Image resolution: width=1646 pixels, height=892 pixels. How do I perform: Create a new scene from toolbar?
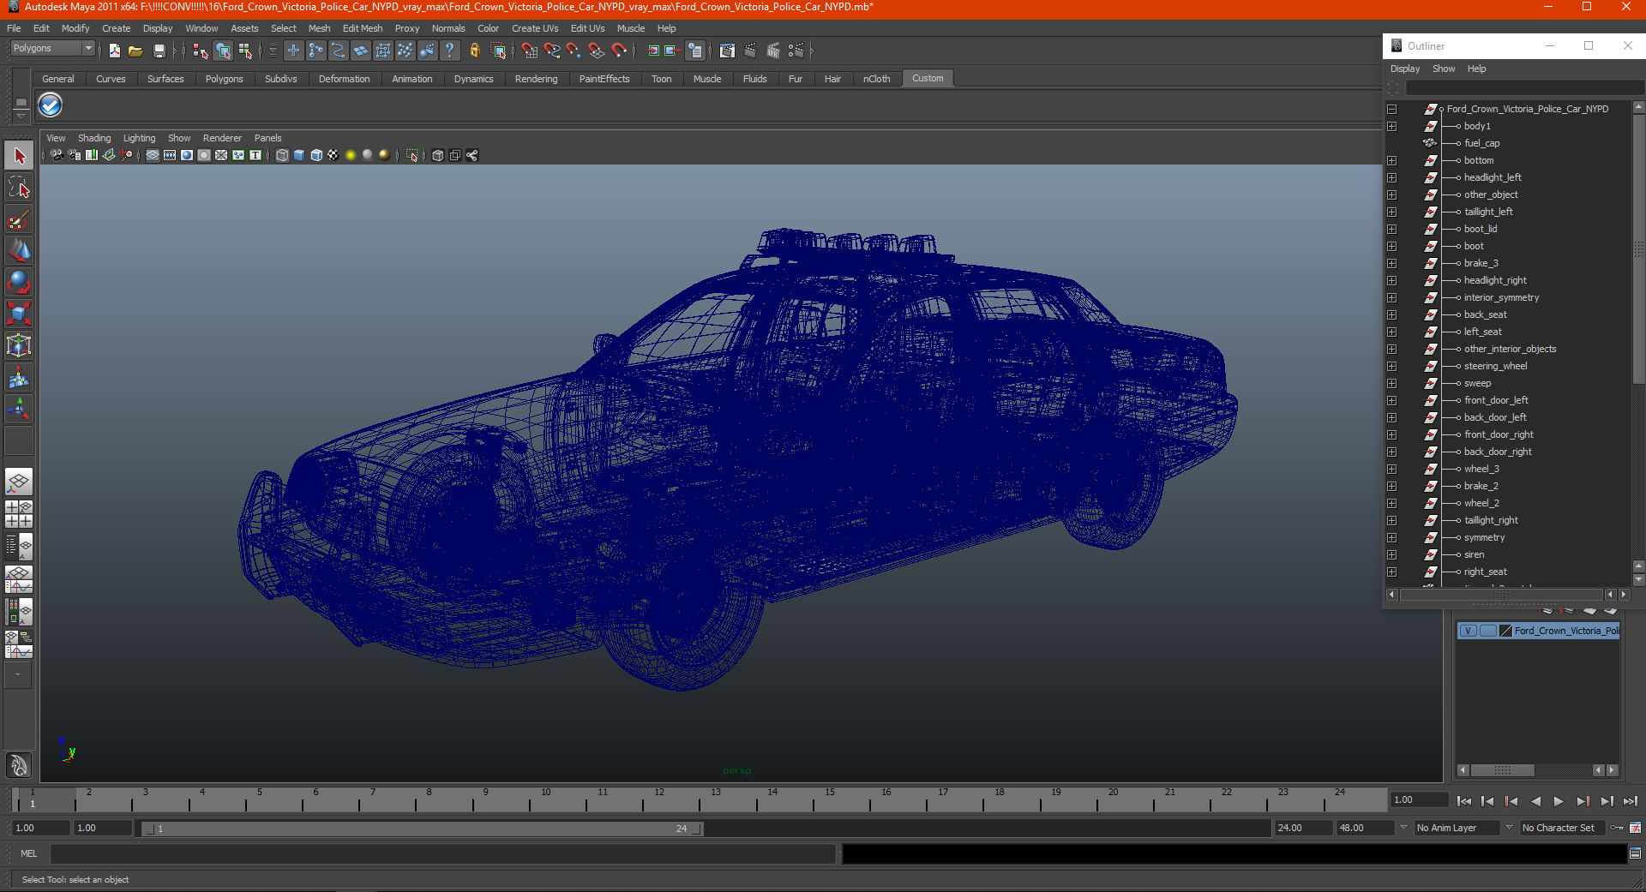coord(114,51)
